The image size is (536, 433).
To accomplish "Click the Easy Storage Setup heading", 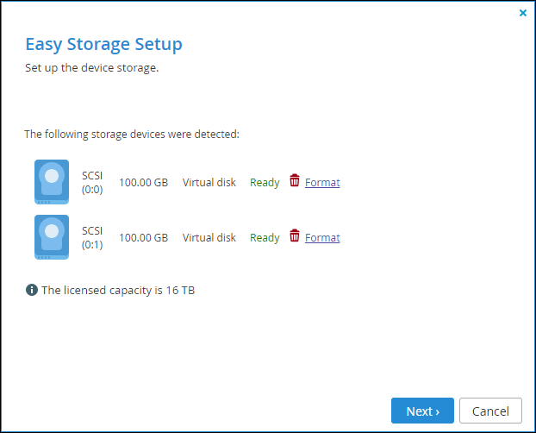I will (x=104, y=45).
